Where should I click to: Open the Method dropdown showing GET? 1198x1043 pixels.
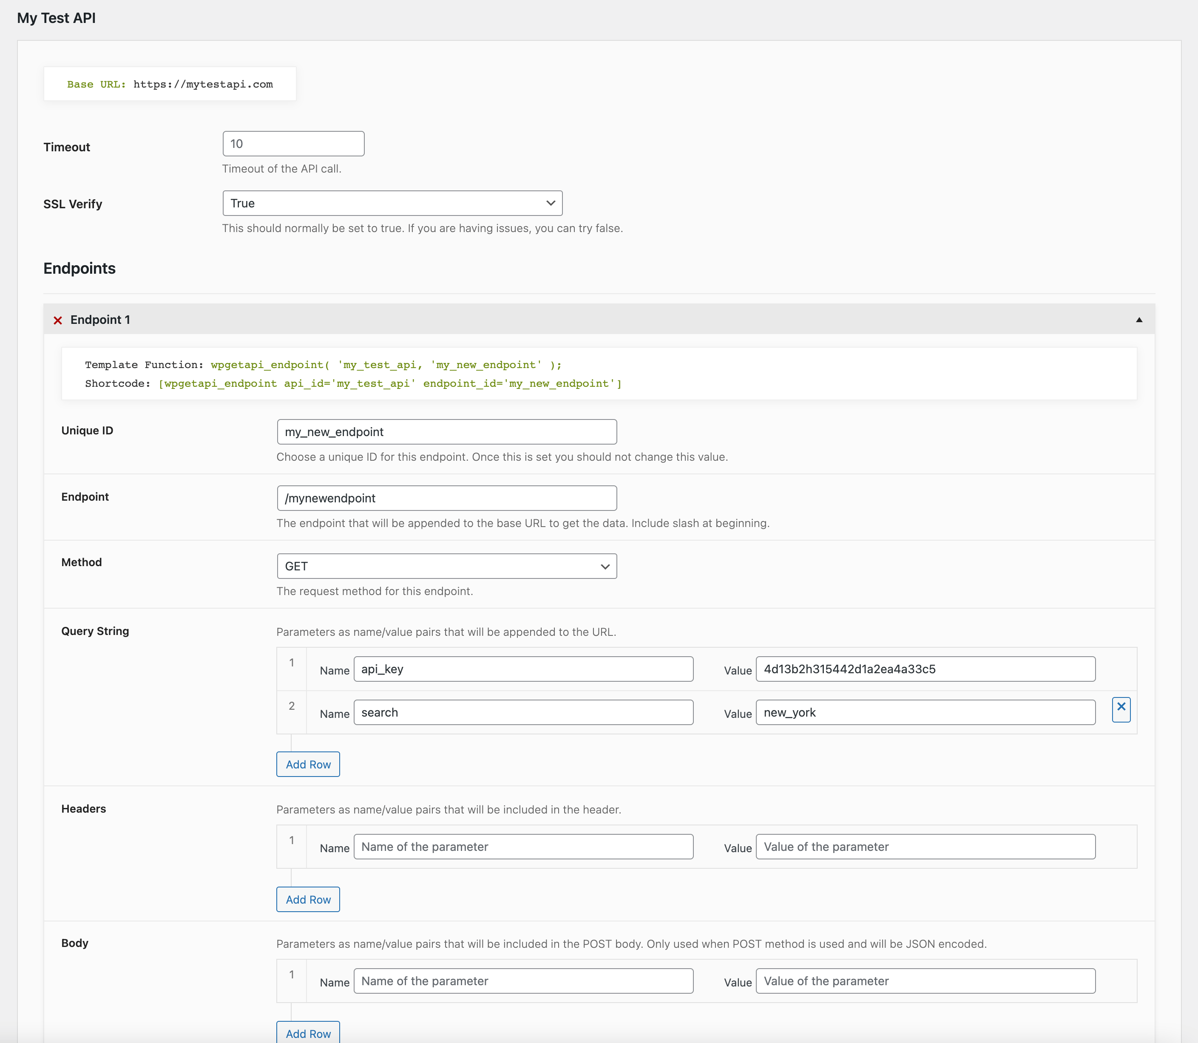[446, 566]
